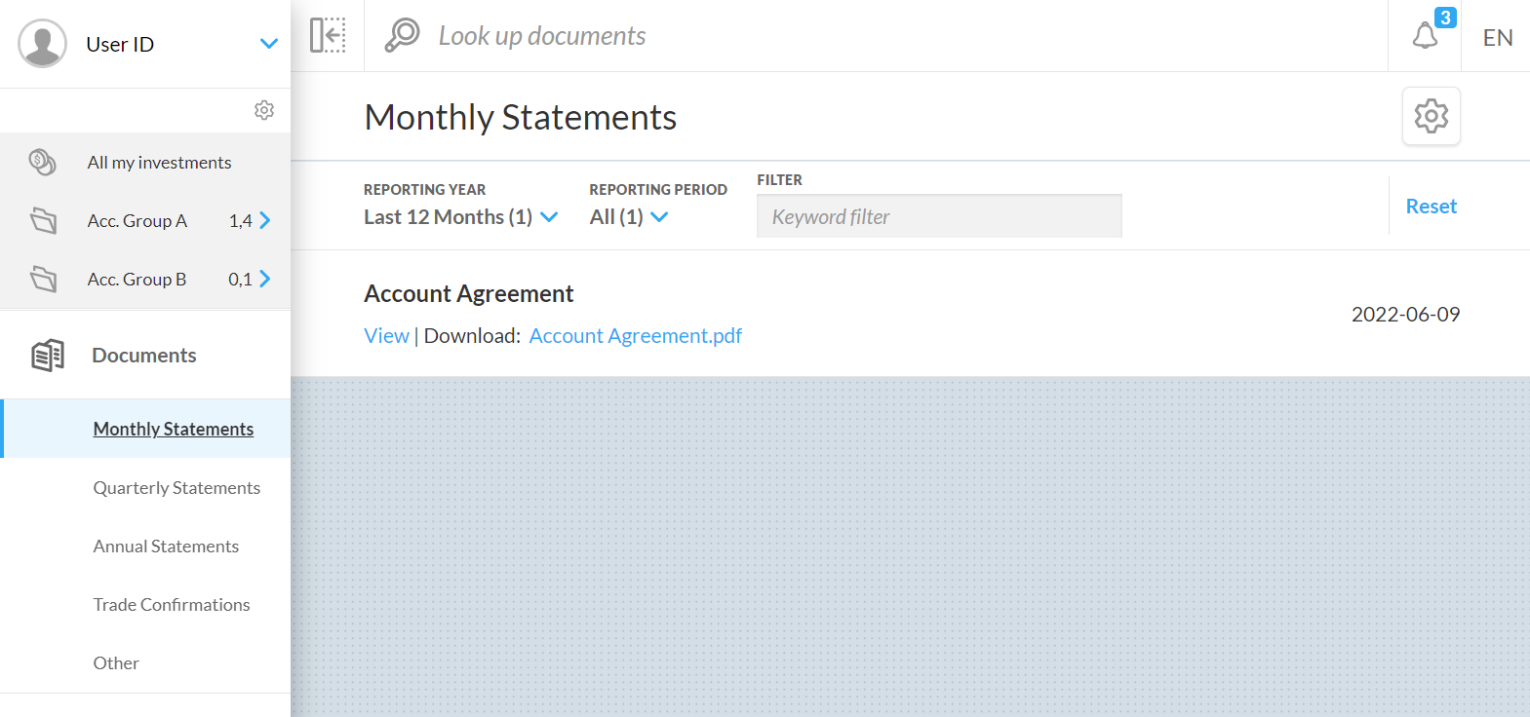Click the Keyword filter input field
This screenshot has height=717, width=1530.
pos(938,216)
